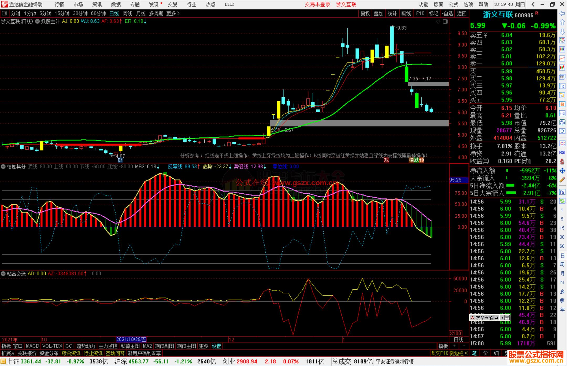Toggle the 恰如其分 indicator dropdown circle
Screen dimensions: 567x366
tap(3, 166)
